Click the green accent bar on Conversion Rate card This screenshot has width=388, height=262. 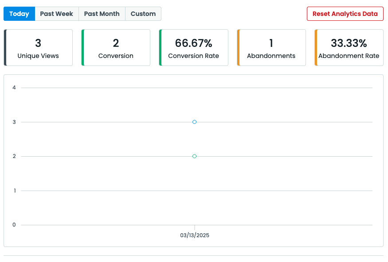coord(161,48)
